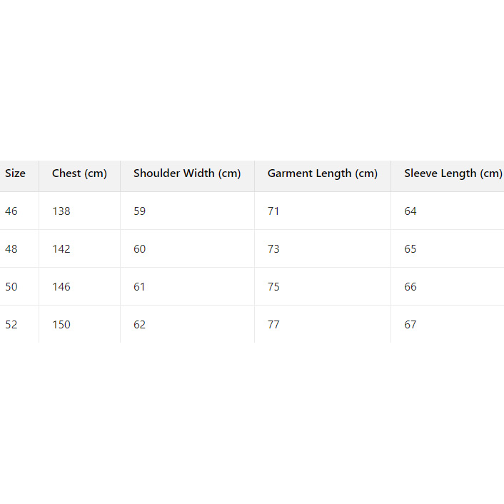Select the size 50 cell
Screen dimensions: 504x504
tap(11, 287)
